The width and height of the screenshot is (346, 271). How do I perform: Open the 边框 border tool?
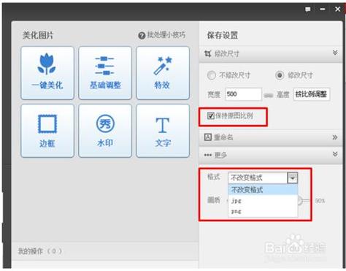47,131
